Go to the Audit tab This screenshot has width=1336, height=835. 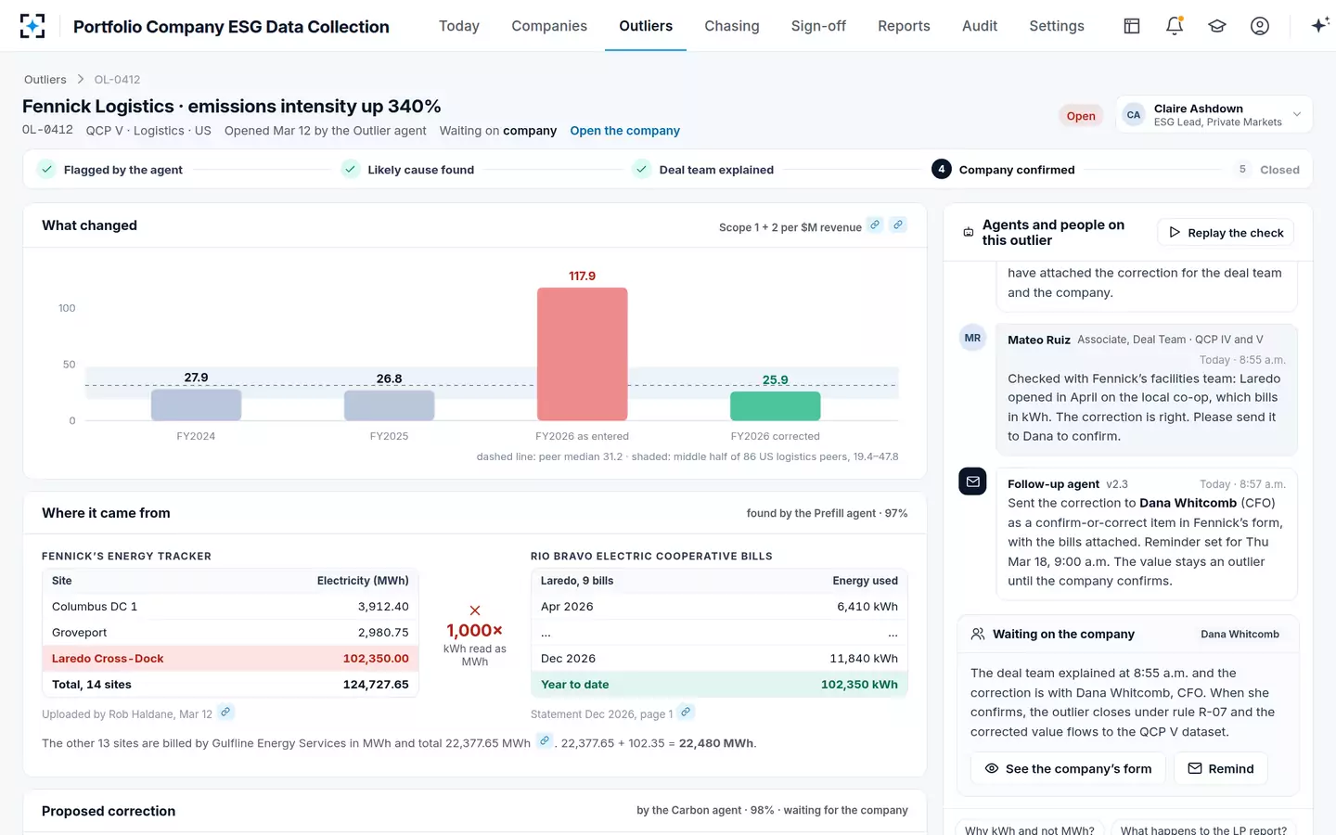pyautogui.click(x=980, y=26)
